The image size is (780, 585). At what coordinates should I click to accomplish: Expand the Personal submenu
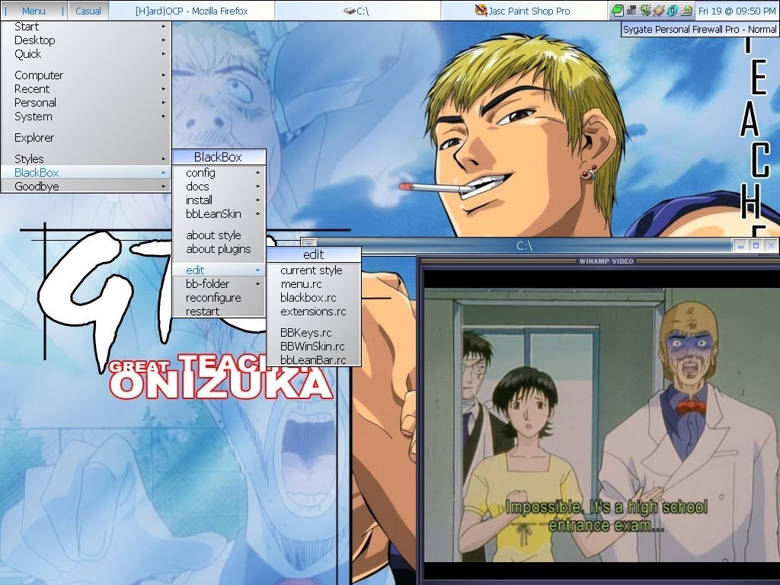[x=86, y=103]
